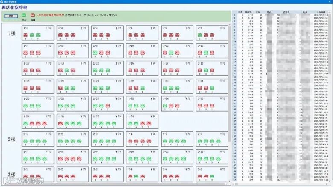Click the 电话 column header
The image size is (333, 187).
[x=305, y=12]
